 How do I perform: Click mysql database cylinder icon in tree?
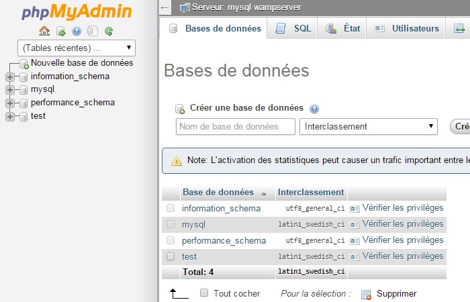click(23, 90)
